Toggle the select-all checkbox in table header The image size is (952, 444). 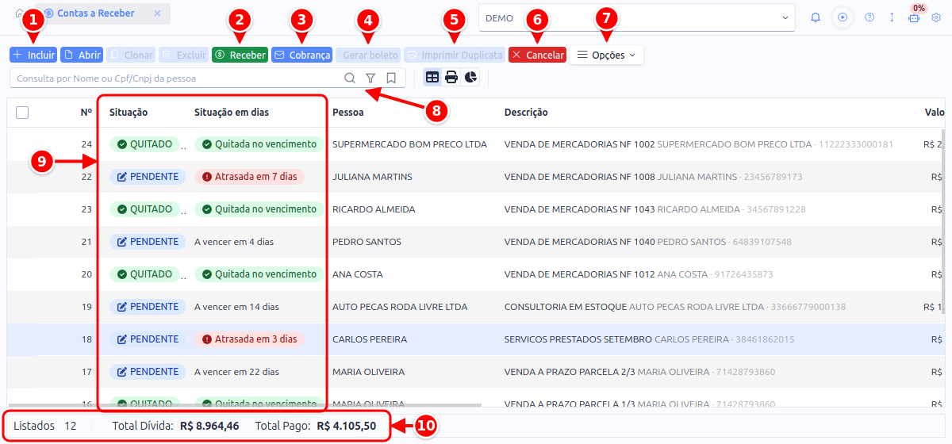[x=22, y=113]
